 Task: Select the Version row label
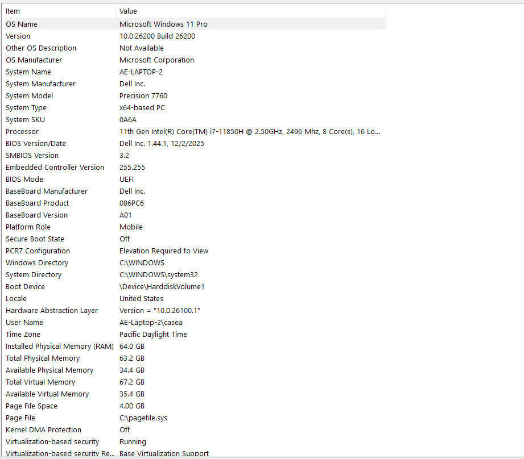[x=18, y=36]
